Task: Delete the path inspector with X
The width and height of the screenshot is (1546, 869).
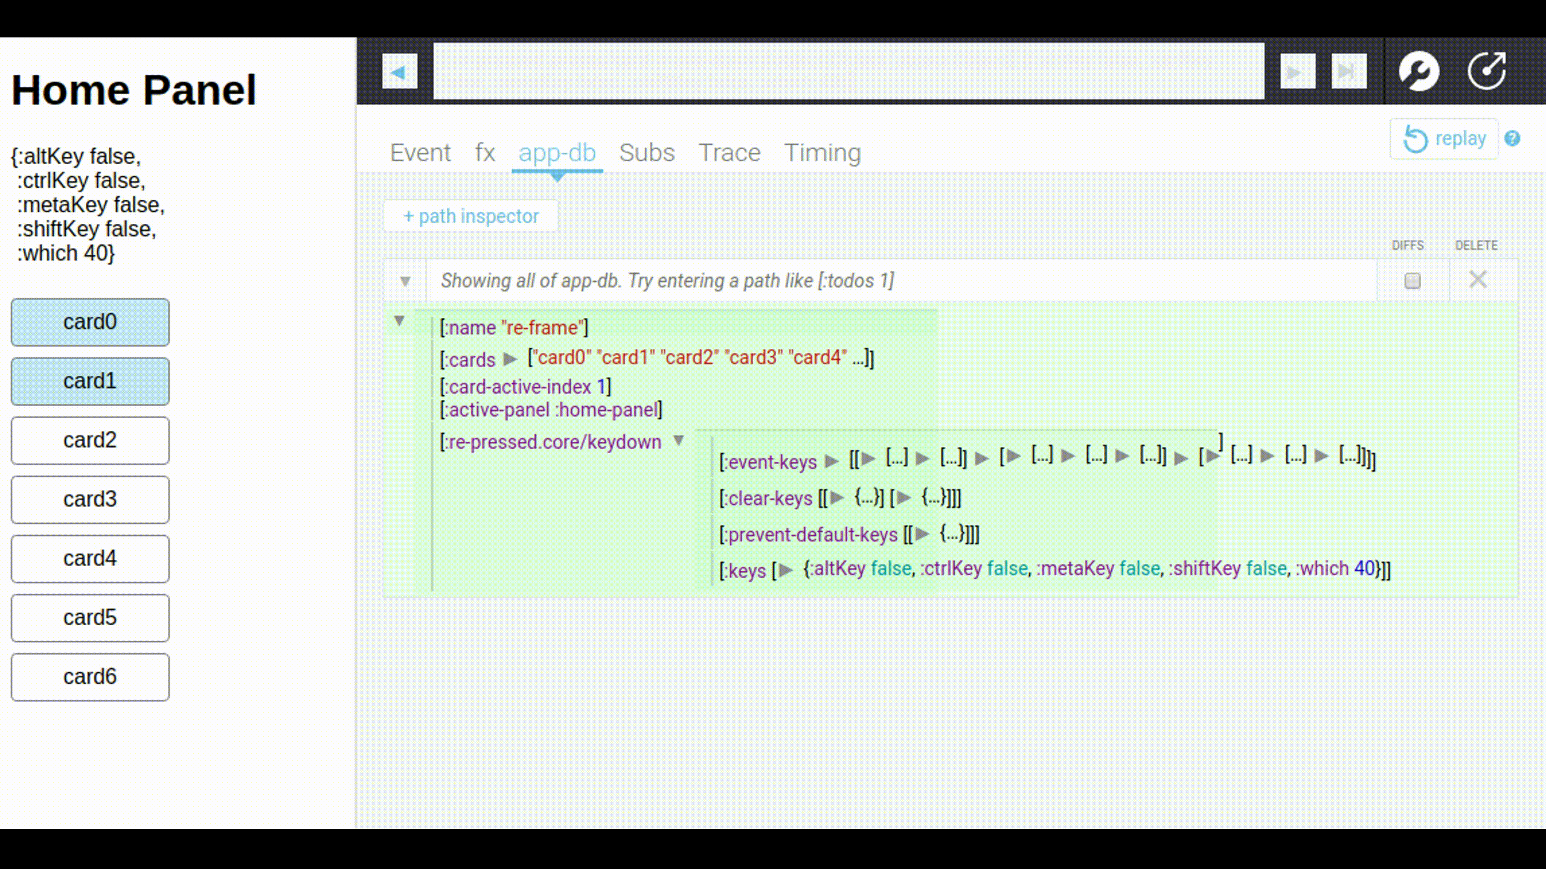Action: (1478, 280)
